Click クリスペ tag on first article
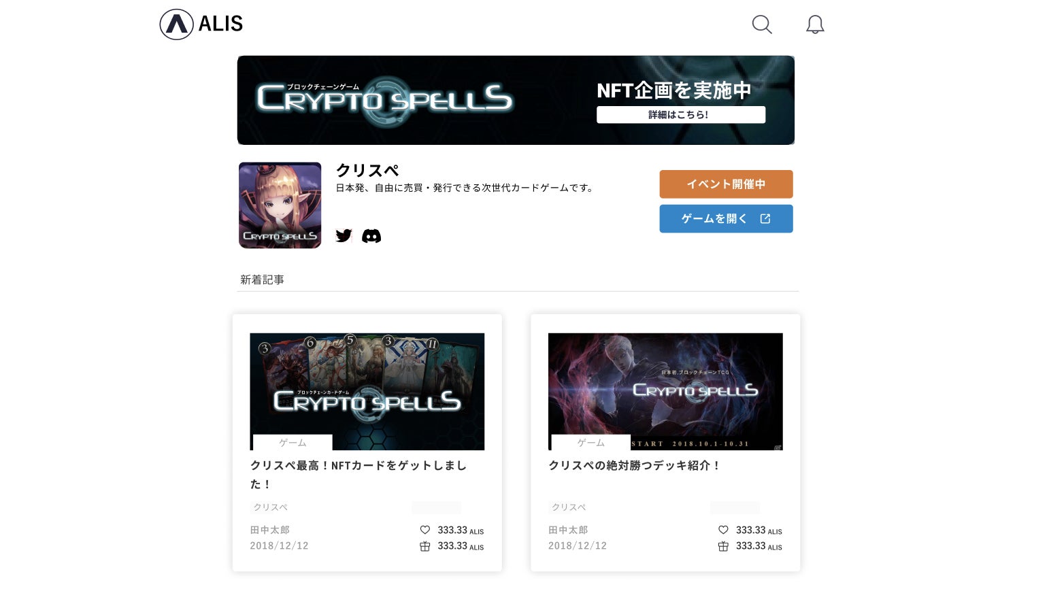The image size is (1049, 589). (x=271, y=507)
